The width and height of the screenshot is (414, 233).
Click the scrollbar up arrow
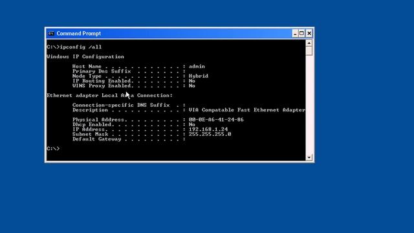pos(309,43)
